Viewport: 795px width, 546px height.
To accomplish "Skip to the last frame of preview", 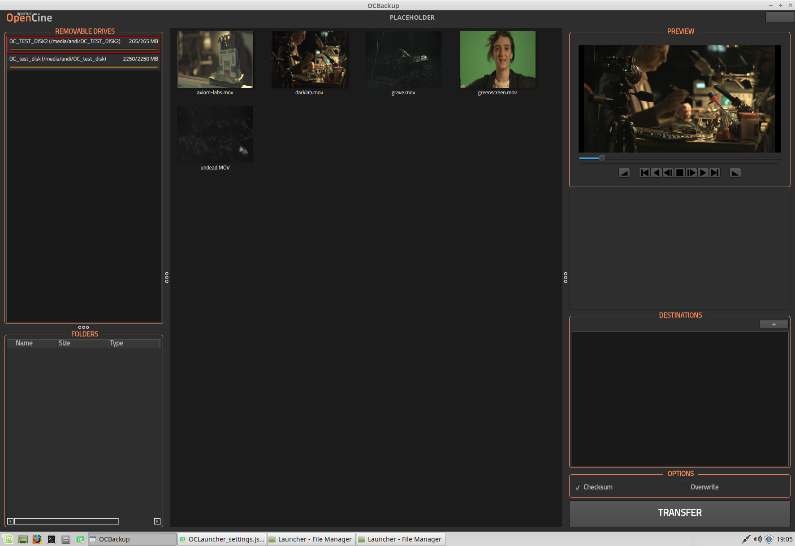I will [715, 173].
